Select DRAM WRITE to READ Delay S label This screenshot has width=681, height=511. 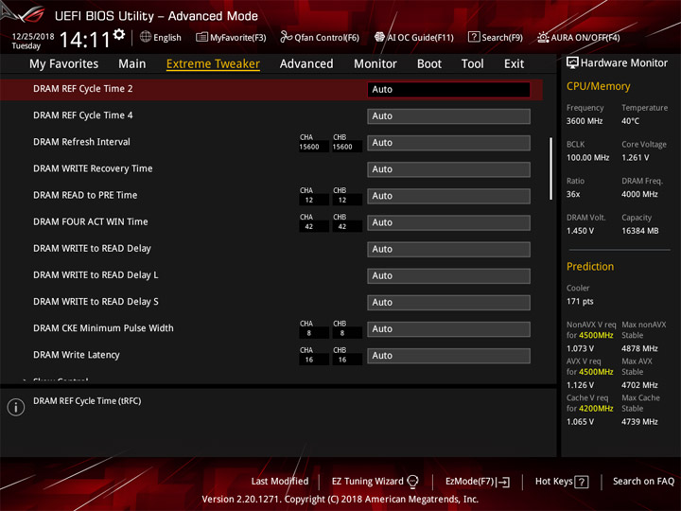[x=96, y=302]
